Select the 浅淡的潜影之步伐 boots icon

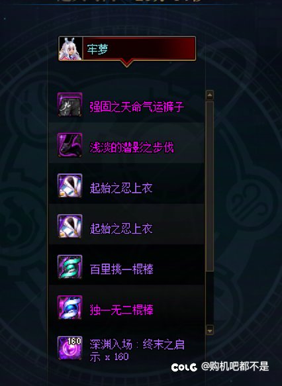click(x=70, y=145)
